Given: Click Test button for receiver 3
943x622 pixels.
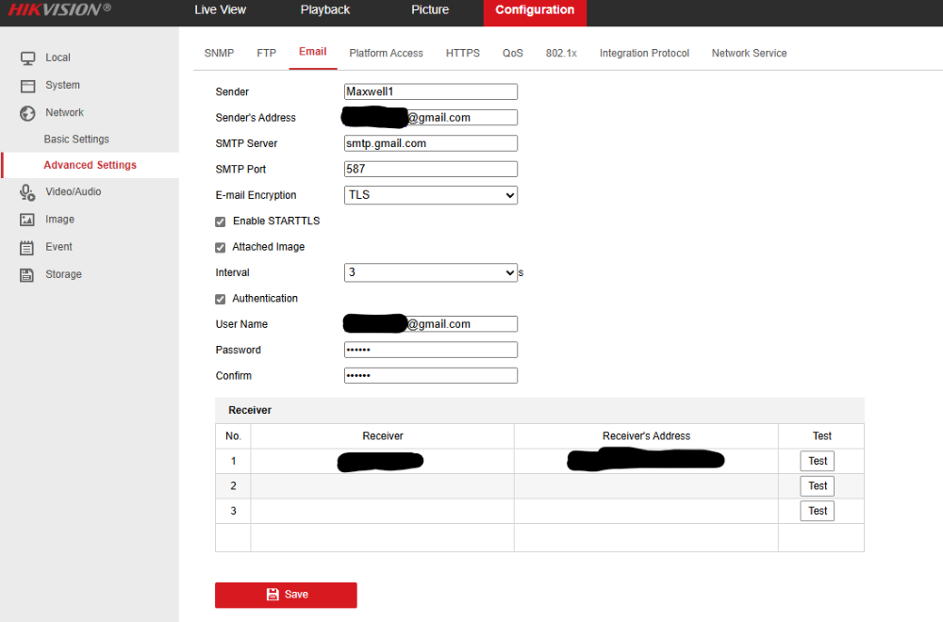Looking at the screenshot, I should (818, 511).
